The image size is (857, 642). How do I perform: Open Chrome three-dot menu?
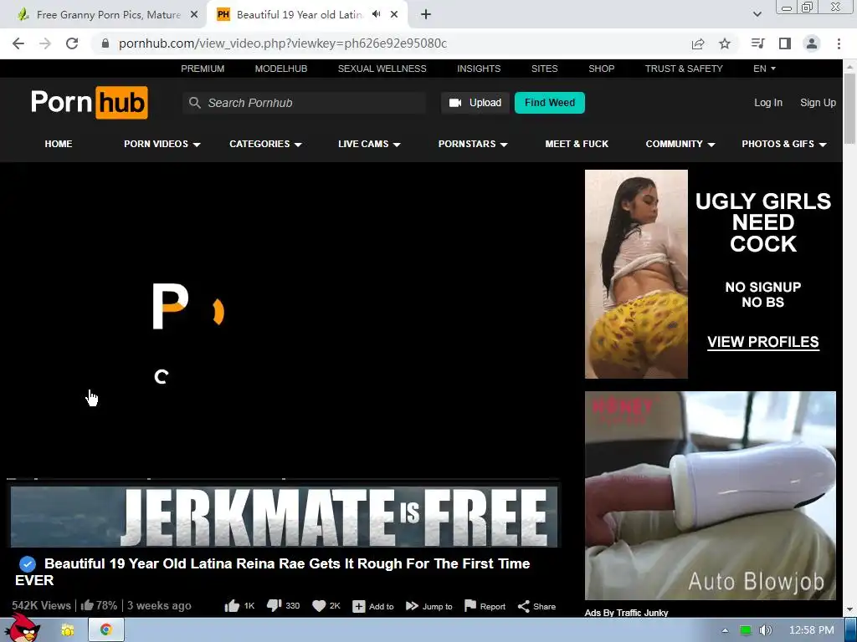pyautogui.click(x=839, y=43)
